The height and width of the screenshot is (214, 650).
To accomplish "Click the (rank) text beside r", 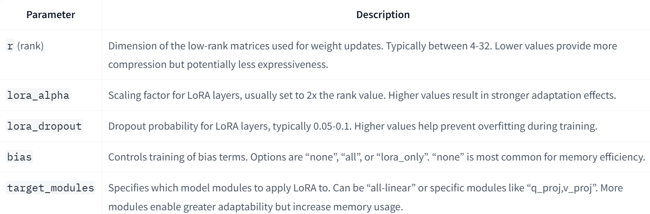I will click(x=31, y=46).
